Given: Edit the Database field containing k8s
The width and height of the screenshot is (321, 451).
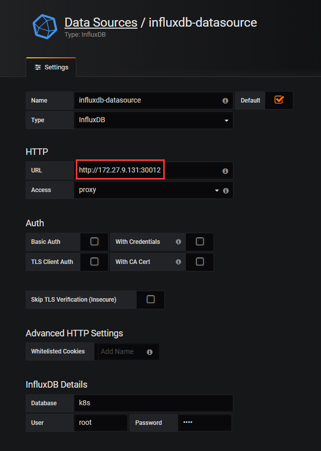Looking at the screenshot, I should pyautogui.click(x=153, y=403).
